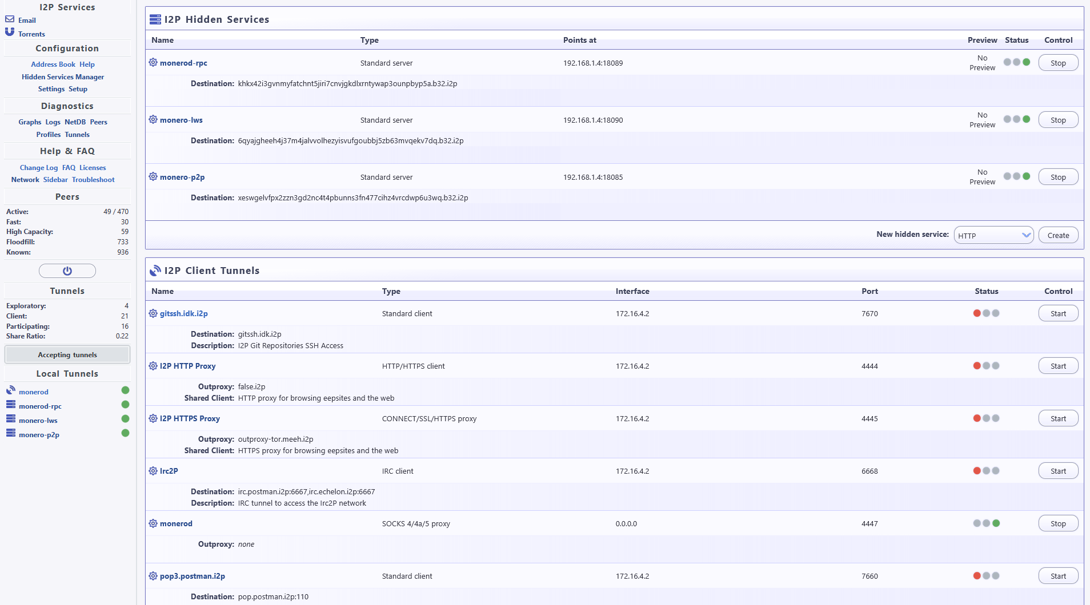This screenshot has height=605, width=1090.
Task: Click the gear icon beside I2P HTTP Proxy
Action: point(153,366)
